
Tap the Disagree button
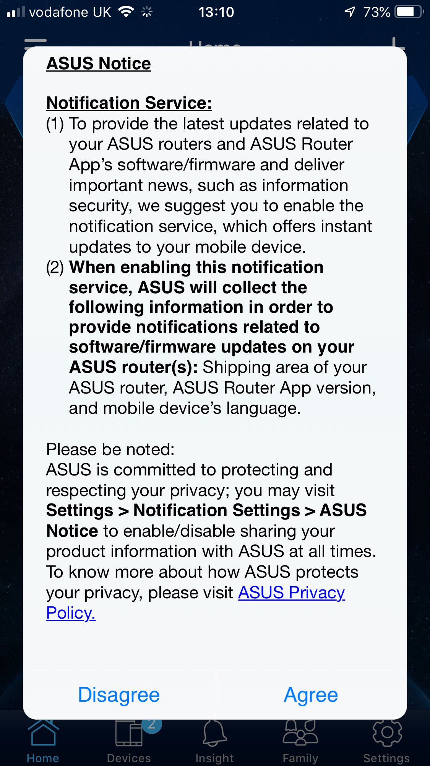(x=119, y=694)
